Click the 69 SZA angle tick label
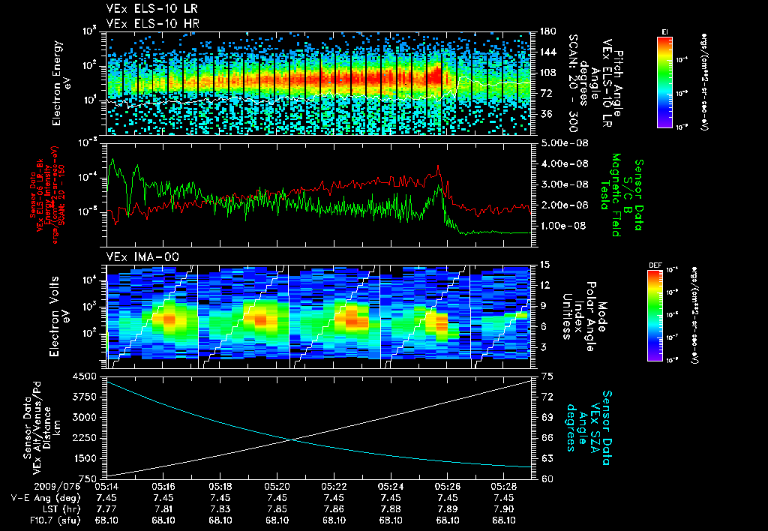This screenshot has width=768, height=531. click(547, 417)
